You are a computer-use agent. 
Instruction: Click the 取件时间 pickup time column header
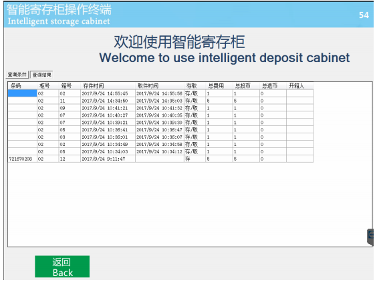pos(160,86)
